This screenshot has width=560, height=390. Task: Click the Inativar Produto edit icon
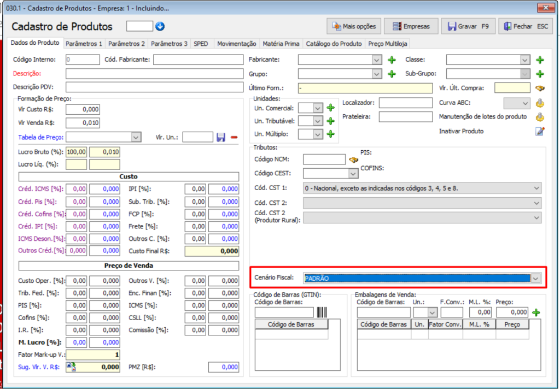coord(540,131)
